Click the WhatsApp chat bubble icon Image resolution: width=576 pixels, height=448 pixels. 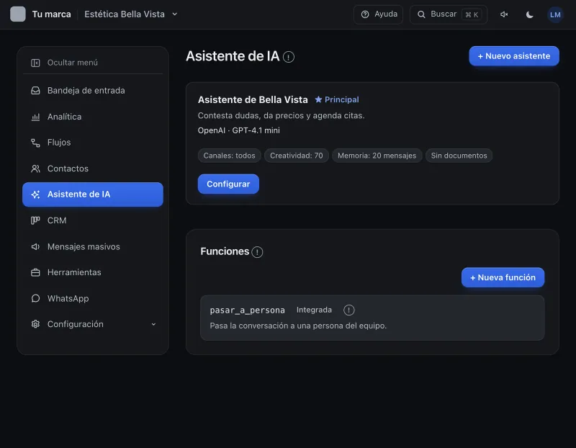[x=35, y=298]
